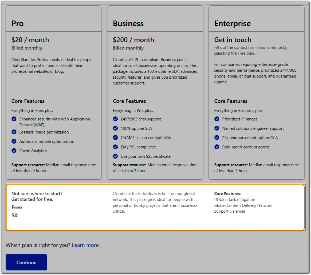Select the Business plan card heading
This screenshot has height=275, width=311.
click(x=128, y=23)
